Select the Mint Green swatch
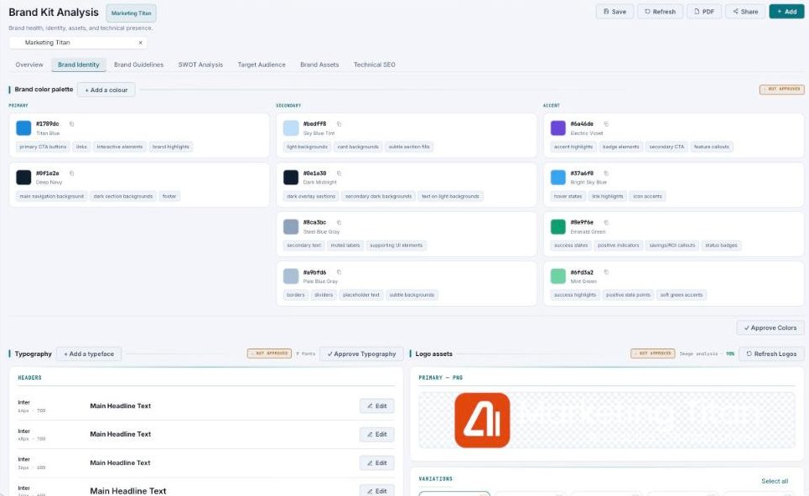Screen dimensions: 809x496 pos(558,276)
